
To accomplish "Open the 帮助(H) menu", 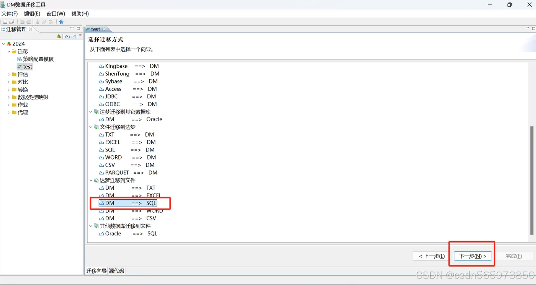I will pos(80,14).
